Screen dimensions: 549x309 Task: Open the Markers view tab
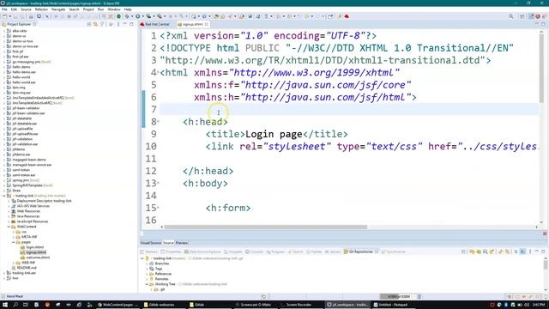tap(148, 251)
